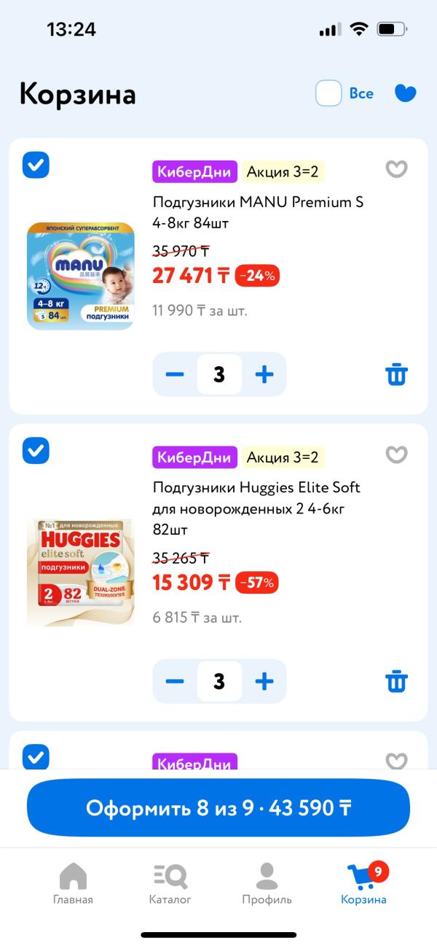Remove Huggies Elite Soft with trash icon
The height and width of the screenshot is (946, 437).
[396, 682]
